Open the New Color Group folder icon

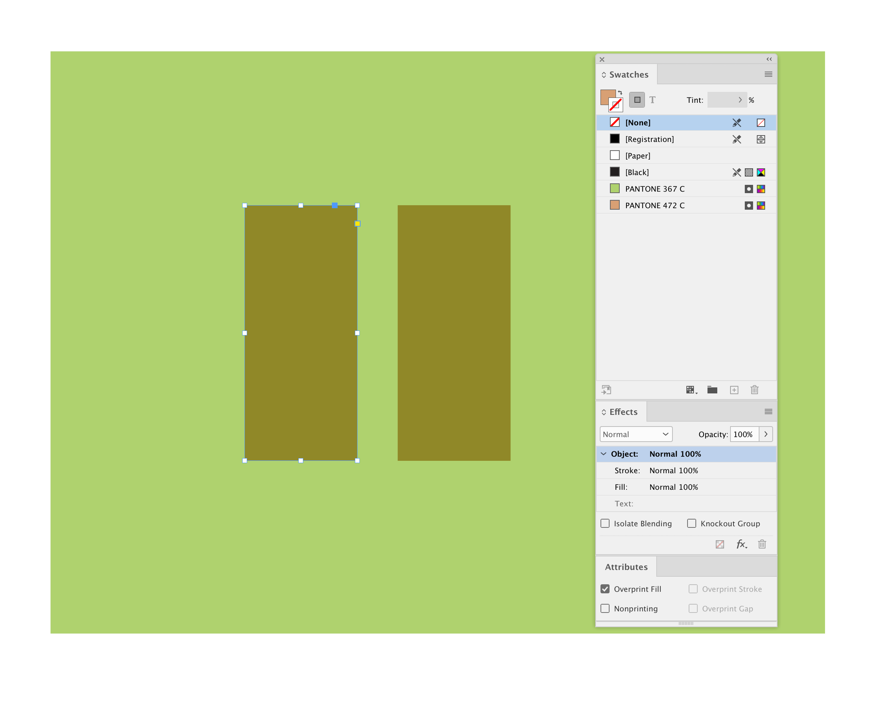(712, 390)
